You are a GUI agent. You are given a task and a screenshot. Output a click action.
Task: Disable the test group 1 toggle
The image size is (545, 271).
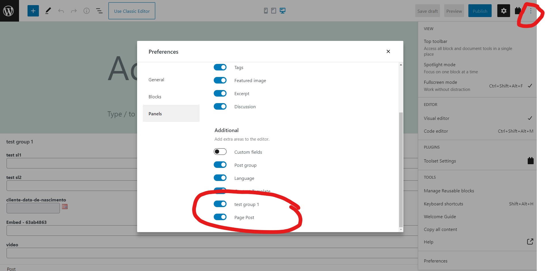220,204
